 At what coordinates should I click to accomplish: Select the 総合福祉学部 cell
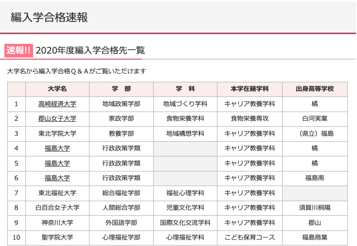pyautogui.click(x=121, y=193)
